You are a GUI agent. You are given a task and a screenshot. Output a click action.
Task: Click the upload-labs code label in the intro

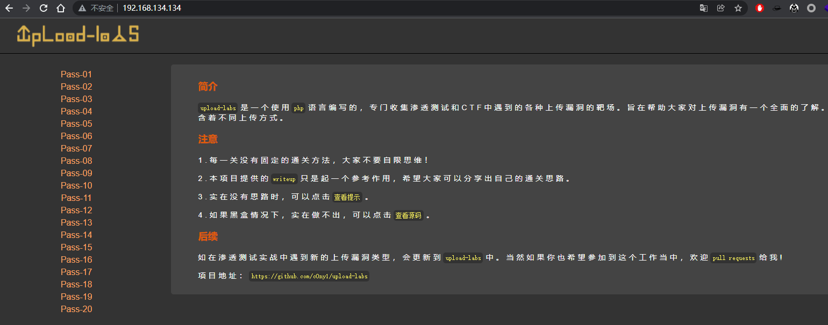point(218,108)
